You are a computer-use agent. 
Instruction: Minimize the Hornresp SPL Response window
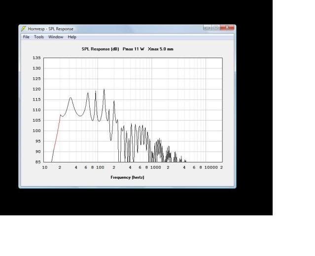(x=208, y=28)
